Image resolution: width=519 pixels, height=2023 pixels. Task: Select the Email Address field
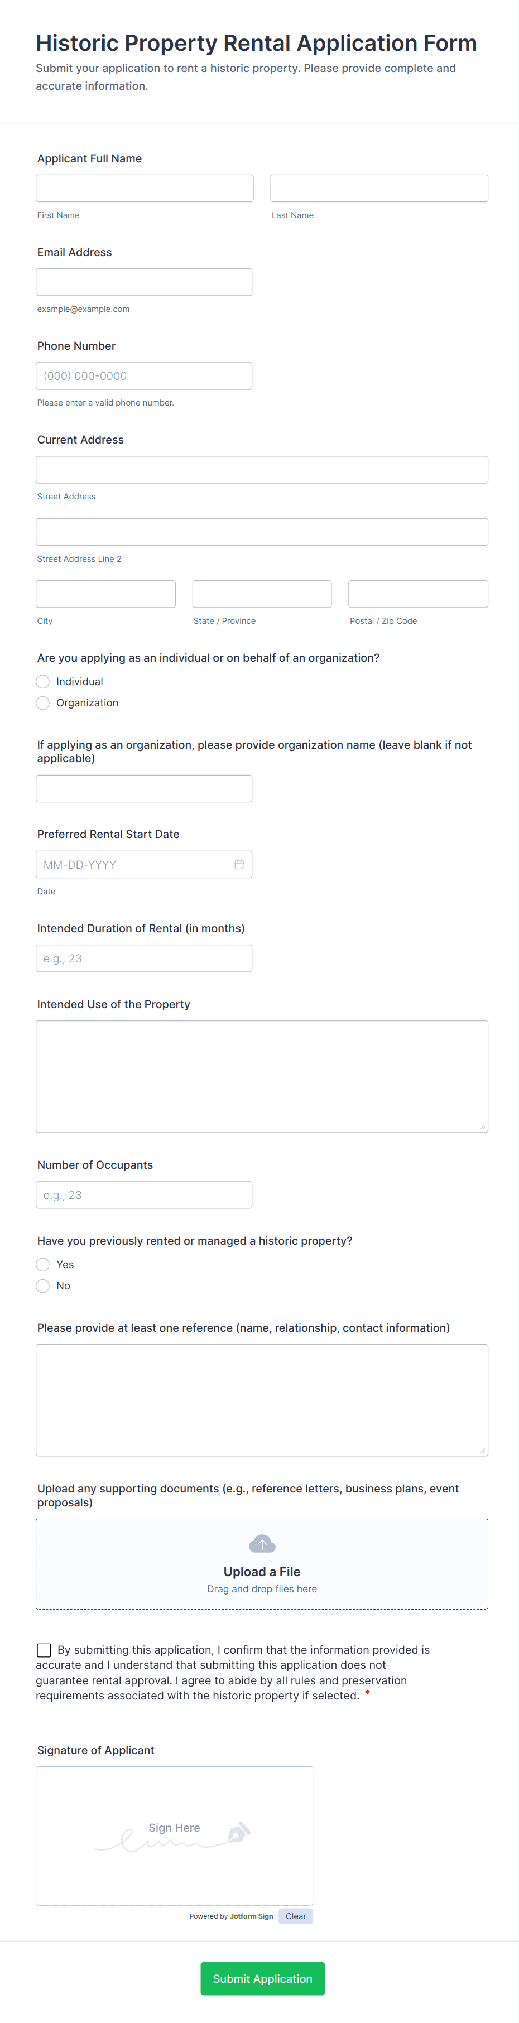point(143,281)
